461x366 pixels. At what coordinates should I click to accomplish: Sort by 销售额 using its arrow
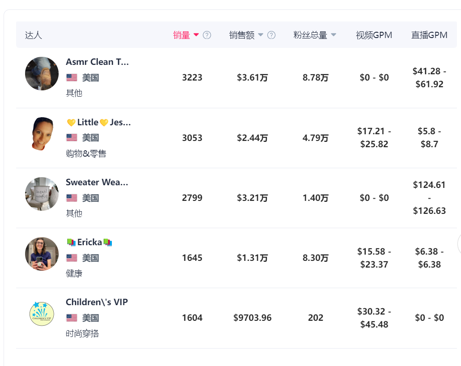pyautogui.click(x=261, y=35)
